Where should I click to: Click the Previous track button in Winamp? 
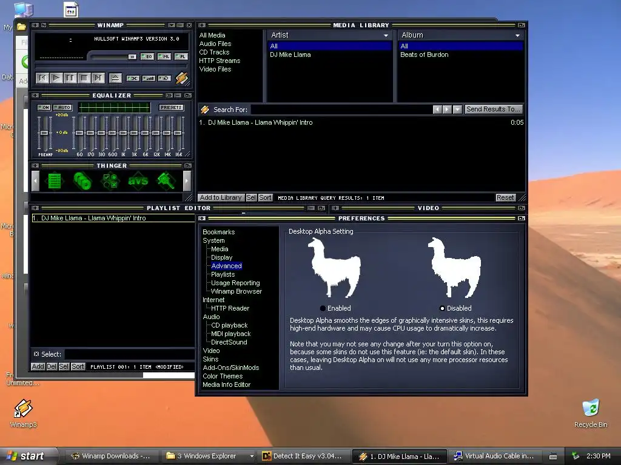[42, 78]
